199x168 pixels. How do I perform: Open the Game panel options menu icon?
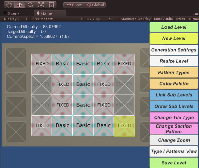click(x=195, y=14)
